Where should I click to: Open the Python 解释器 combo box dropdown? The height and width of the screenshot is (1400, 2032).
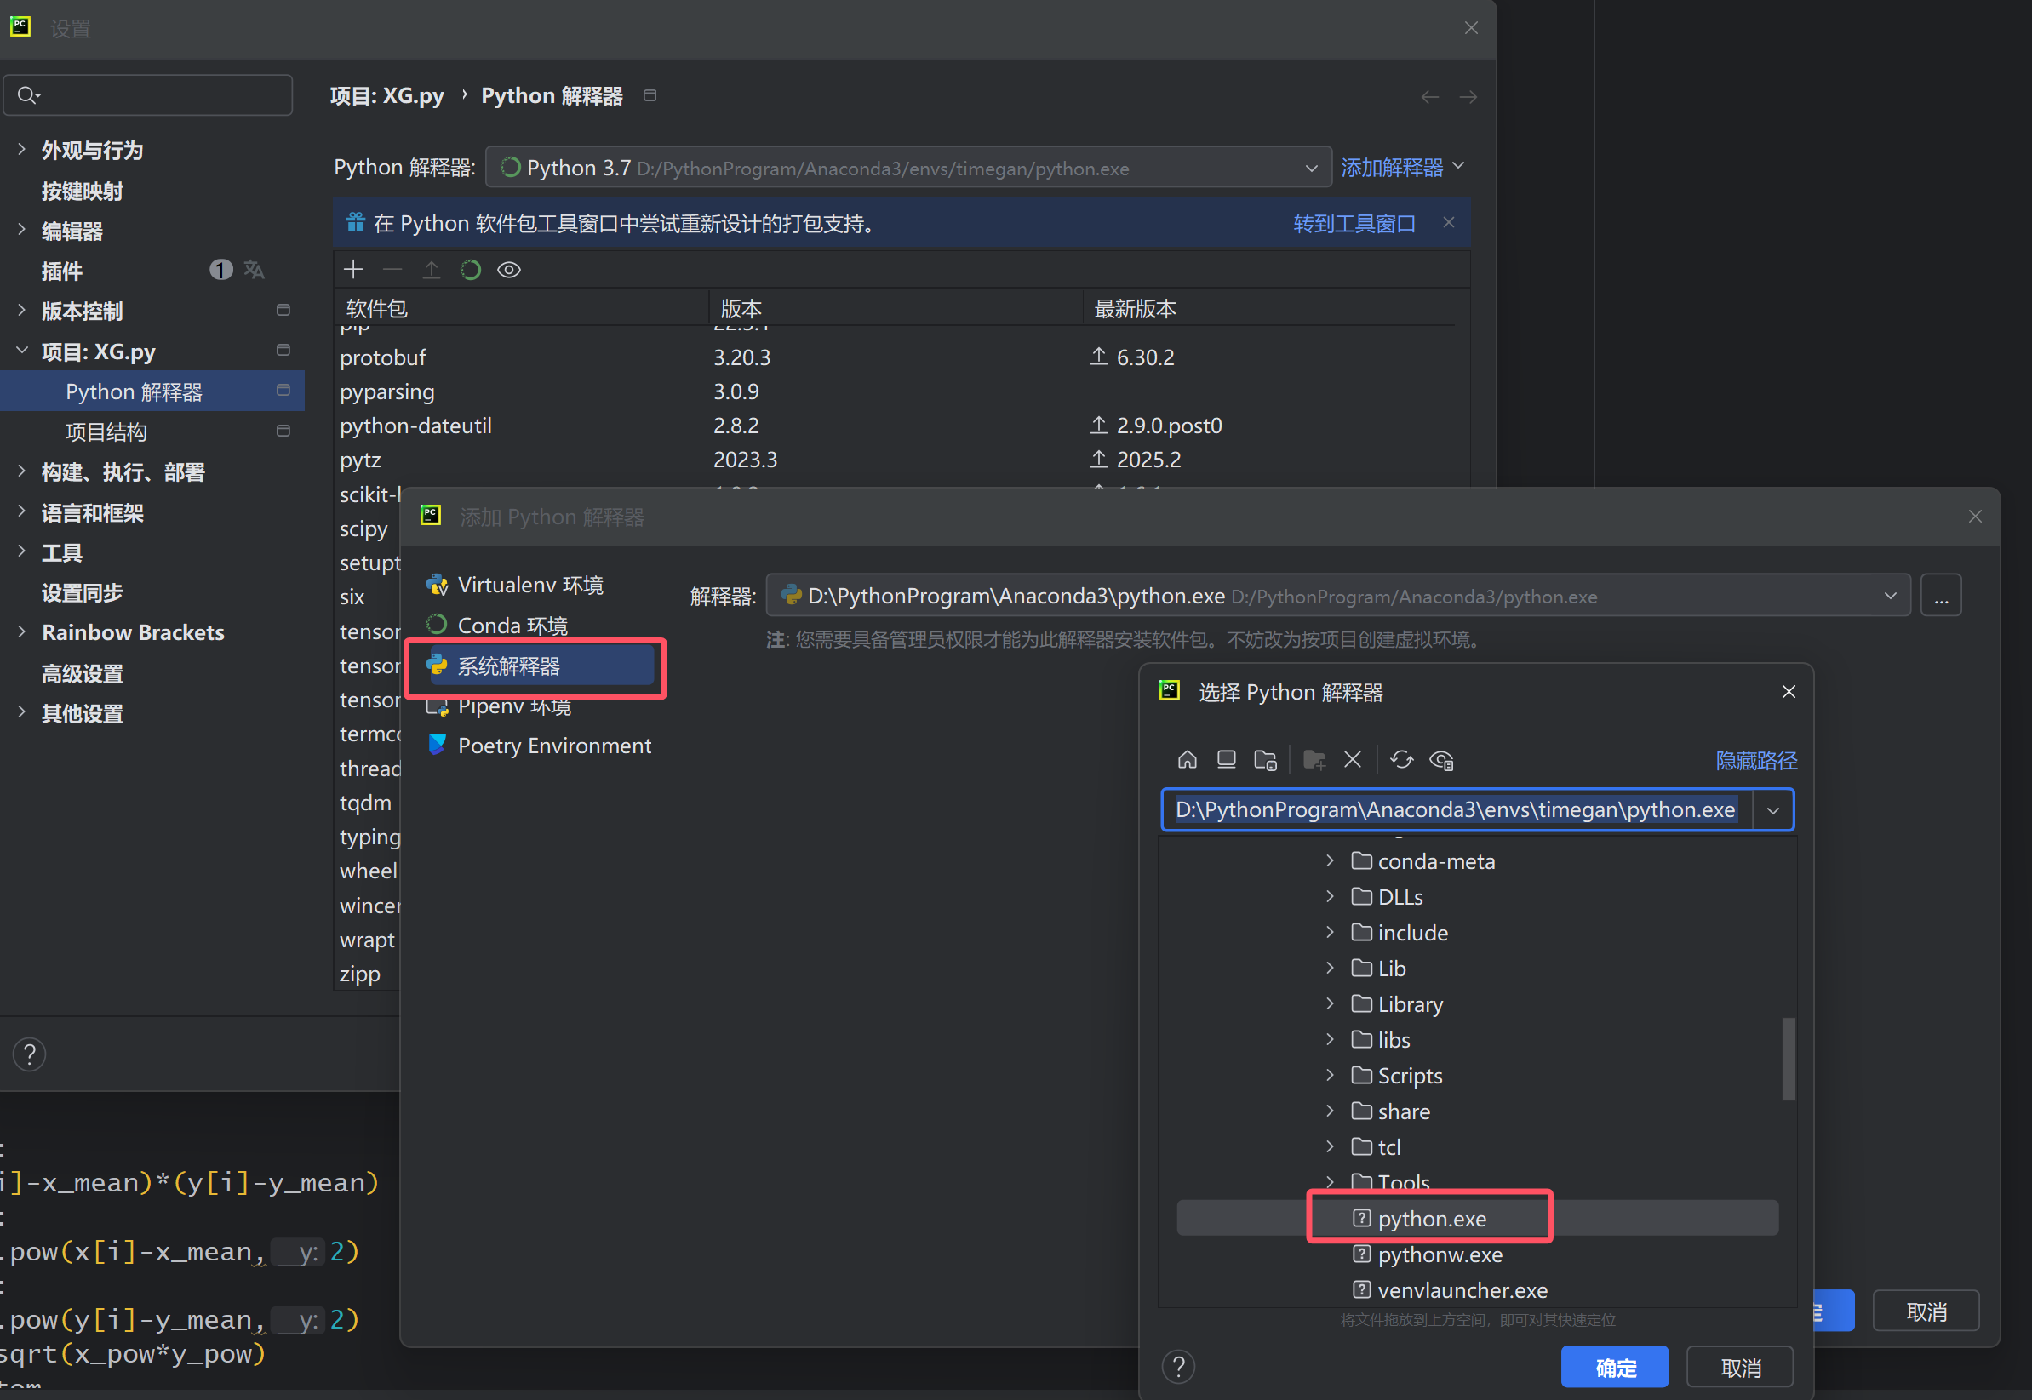[1311, 168]
